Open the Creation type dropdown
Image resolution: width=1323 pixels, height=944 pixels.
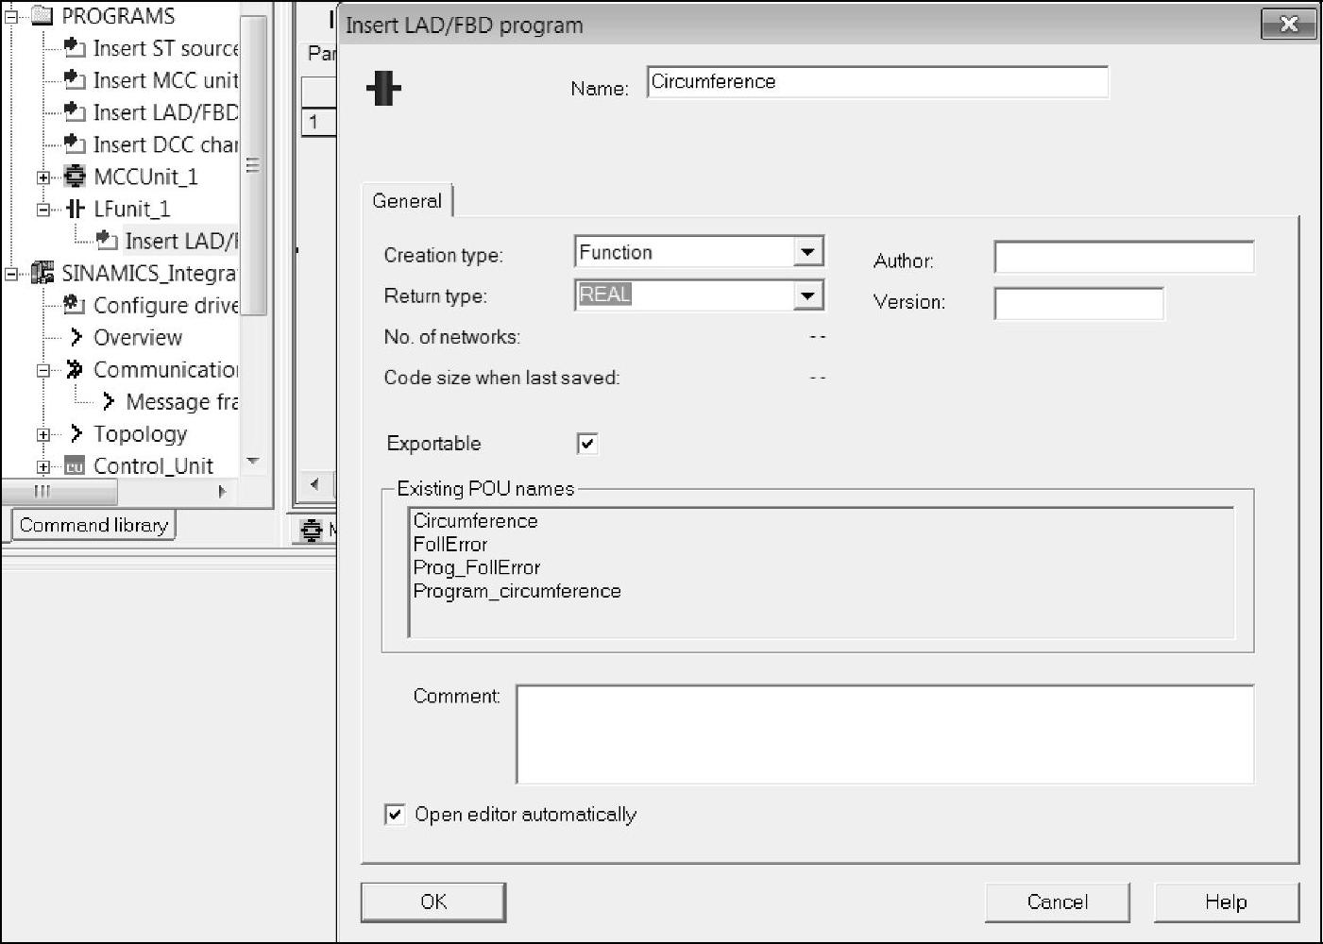tap(807, 252)
